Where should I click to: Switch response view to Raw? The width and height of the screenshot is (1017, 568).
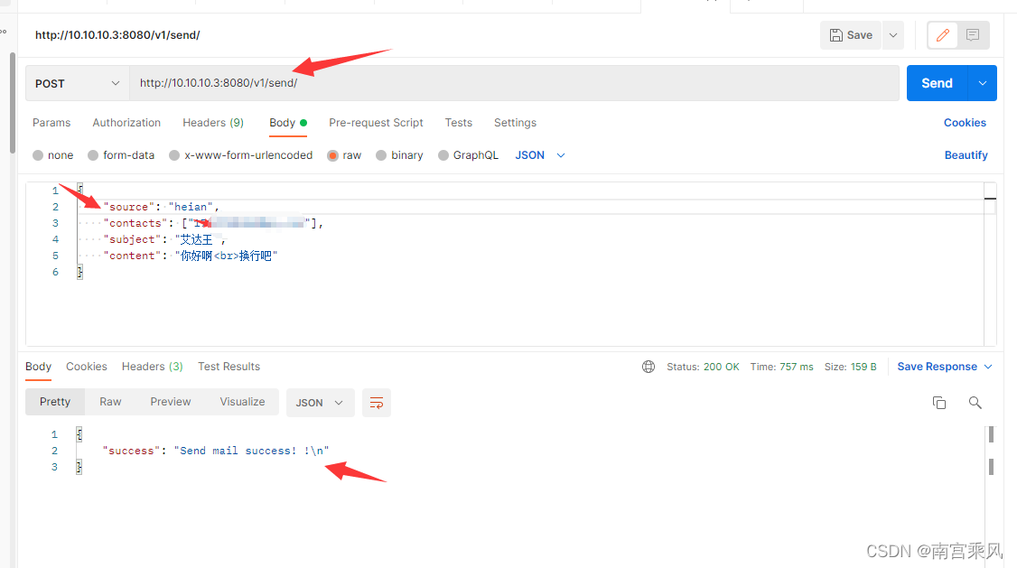pos(110,402)
